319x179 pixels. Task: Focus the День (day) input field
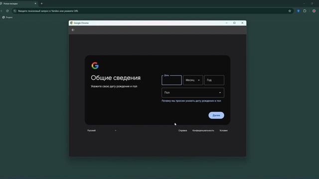point(171,80)
